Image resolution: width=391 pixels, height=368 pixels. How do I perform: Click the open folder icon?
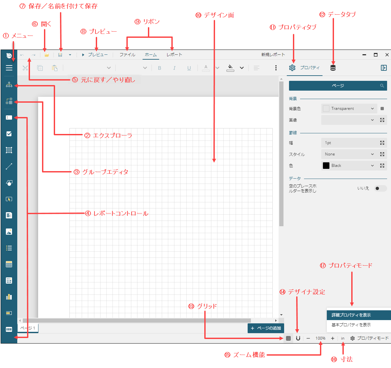pyautogui.click(x=47, y=55)
